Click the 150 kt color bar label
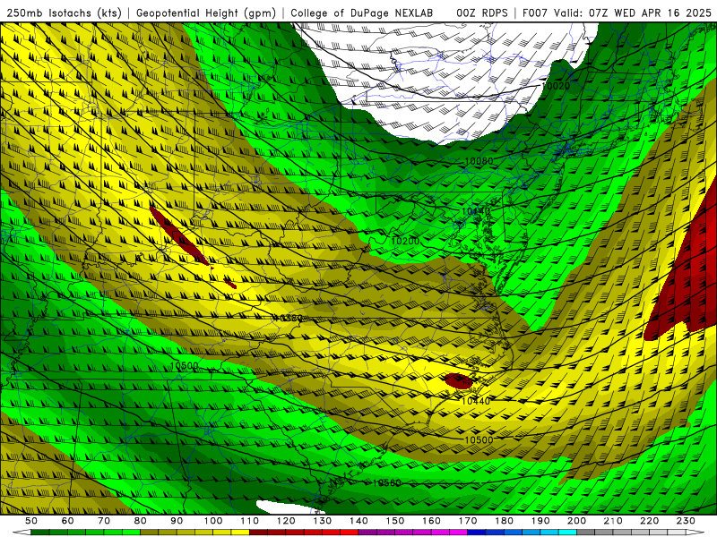The height and width of the screenshot is (537, 717). click(395, 521)
